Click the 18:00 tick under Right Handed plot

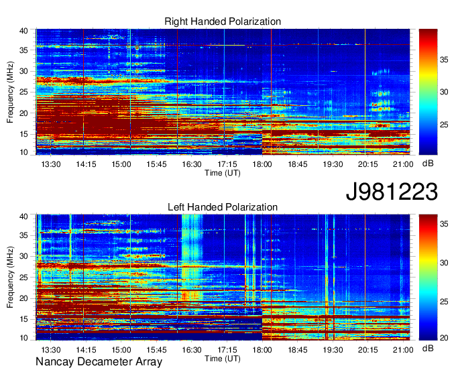pos(262,164)
